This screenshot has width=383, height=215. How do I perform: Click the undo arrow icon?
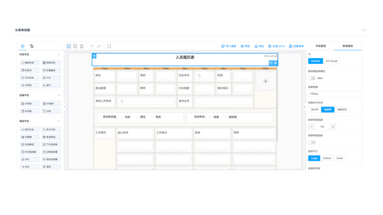click(x=92, y=46)
